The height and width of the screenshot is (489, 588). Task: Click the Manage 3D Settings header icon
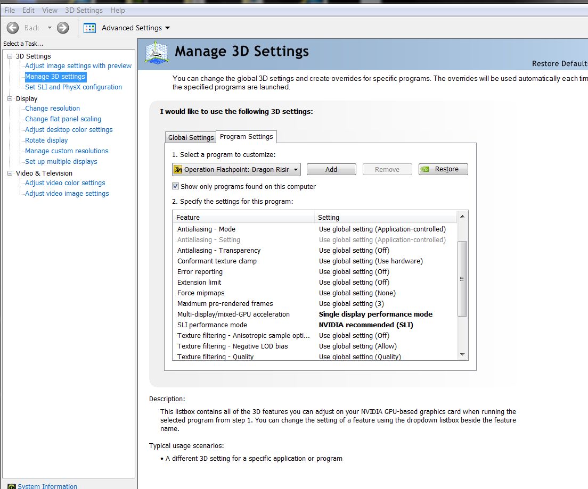(x=157, y=53)
